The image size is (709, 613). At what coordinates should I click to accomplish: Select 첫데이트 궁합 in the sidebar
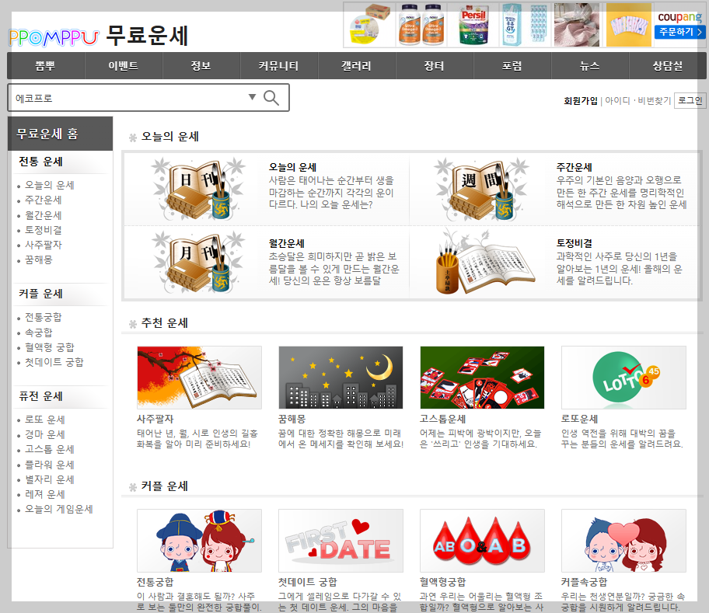[x=54, y=362]
